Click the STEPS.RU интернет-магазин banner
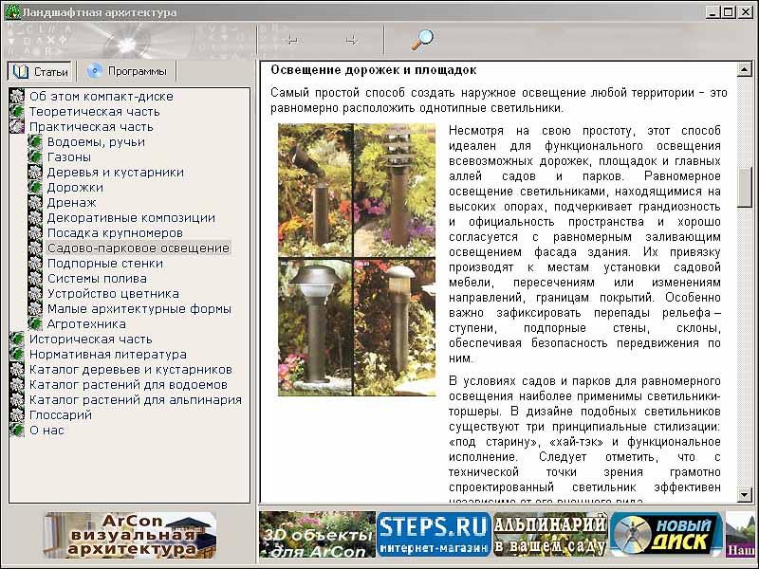759x569 pixels. 434,534
